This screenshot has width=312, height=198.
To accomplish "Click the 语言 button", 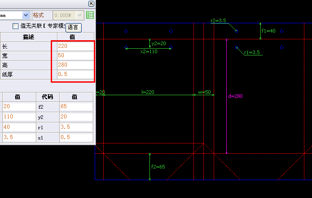I will [73, 27].
